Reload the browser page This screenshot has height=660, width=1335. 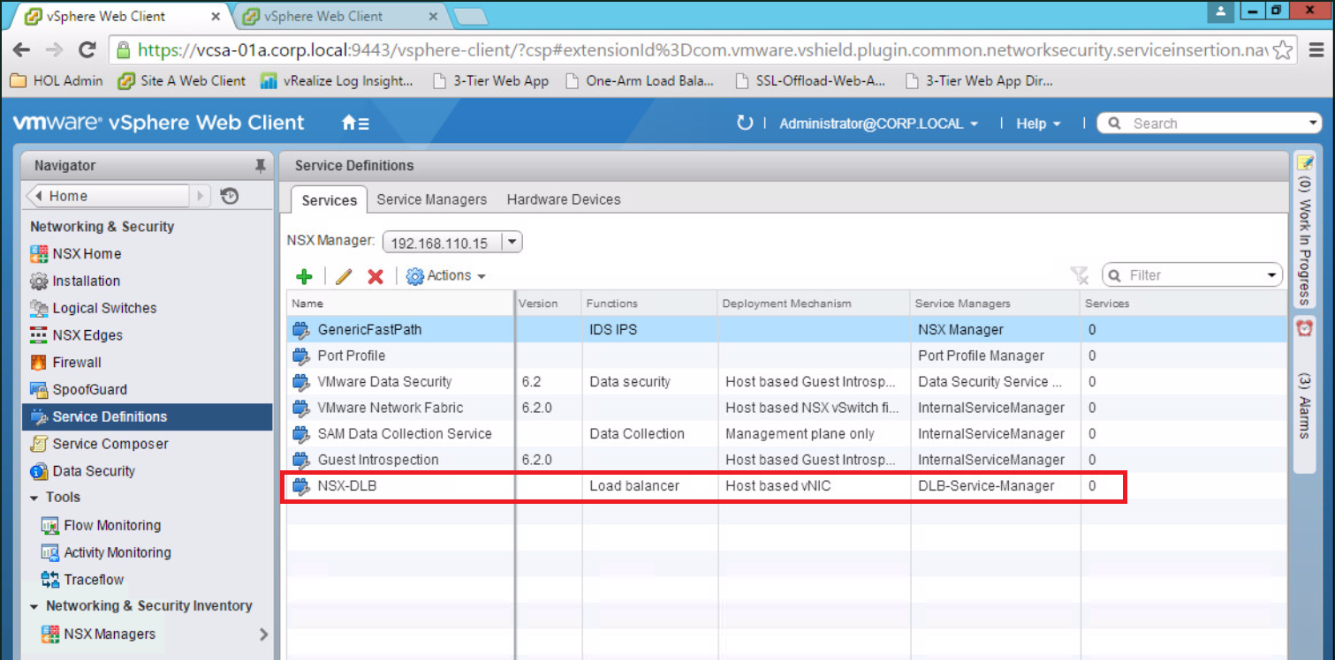pos(87,50)
